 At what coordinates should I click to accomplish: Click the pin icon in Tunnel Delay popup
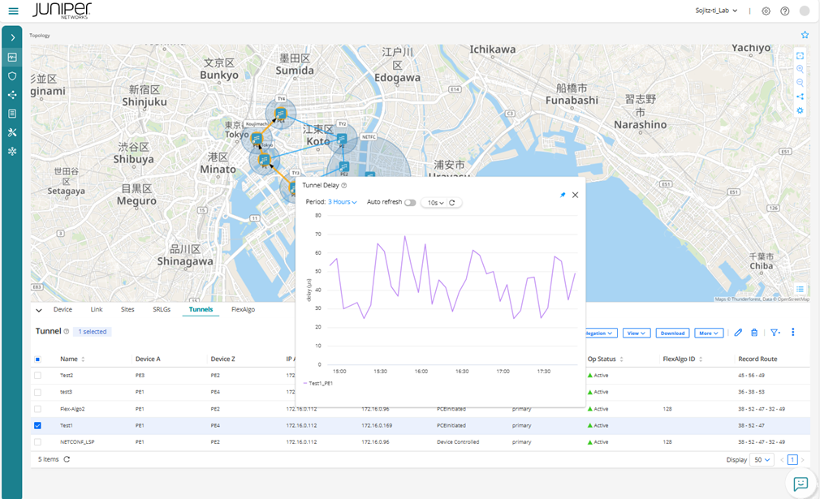(562, 196)
